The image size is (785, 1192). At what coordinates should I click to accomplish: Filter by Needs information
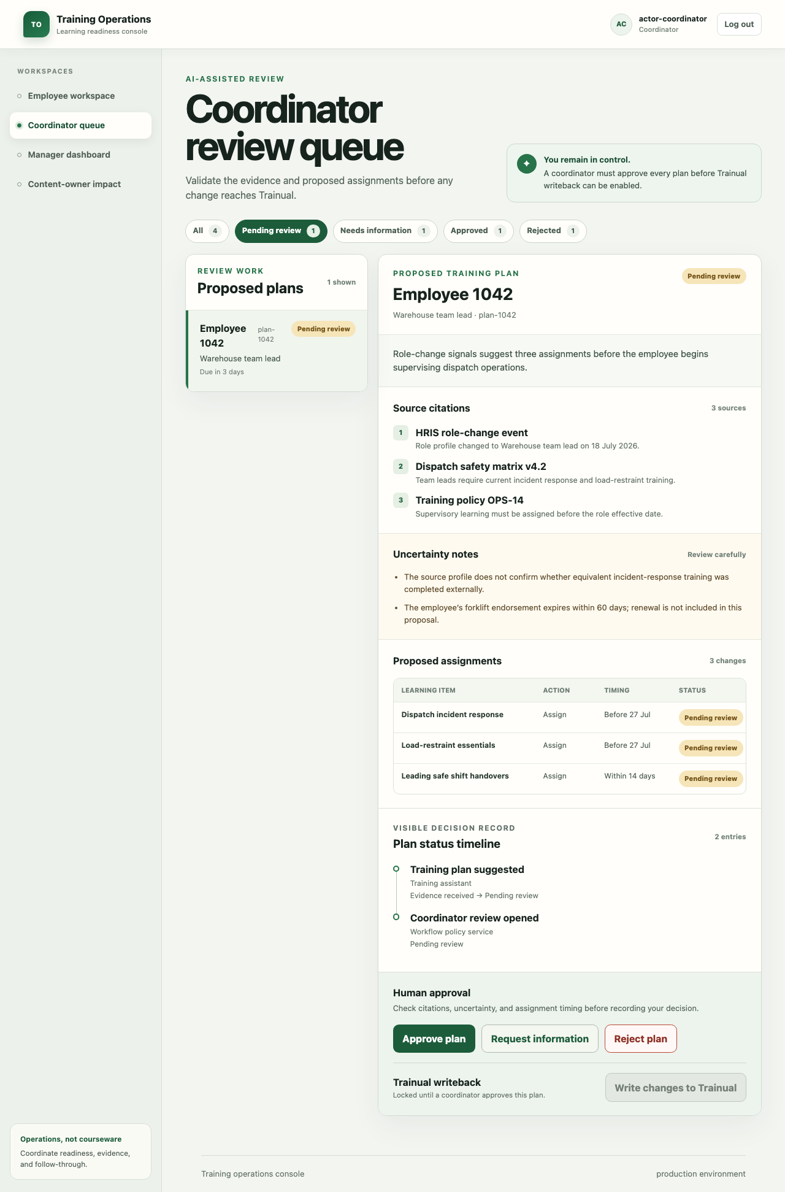385,231
